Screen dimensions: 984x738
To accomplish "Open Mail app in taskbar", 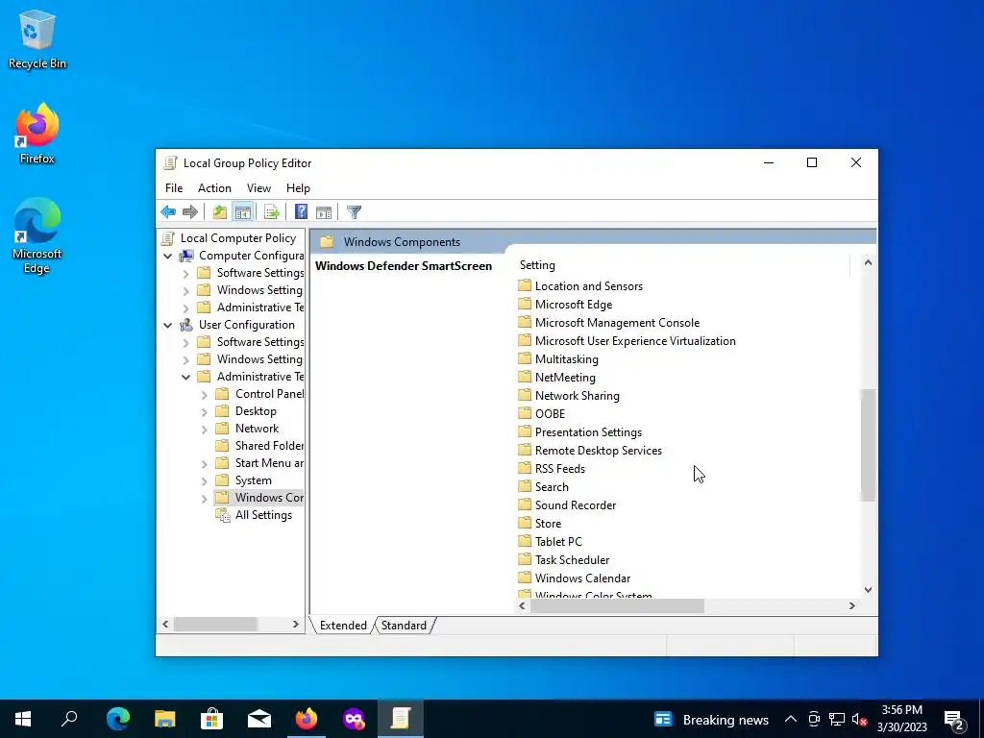I will [259, 719].
